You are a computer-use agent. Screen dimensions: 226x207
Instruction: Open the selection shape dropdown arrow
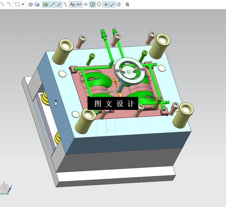23,4
